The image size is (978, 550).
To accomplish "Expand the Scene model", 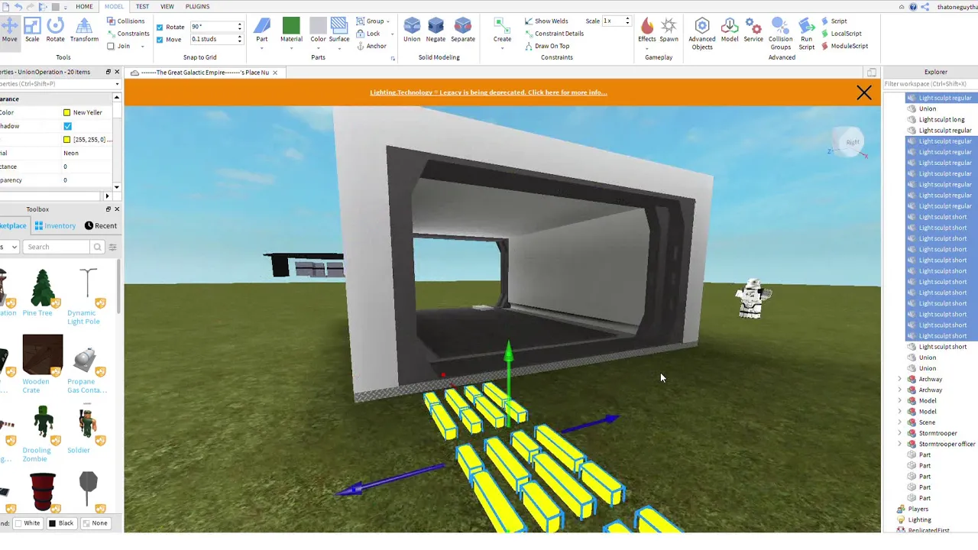I will point(900,422).
